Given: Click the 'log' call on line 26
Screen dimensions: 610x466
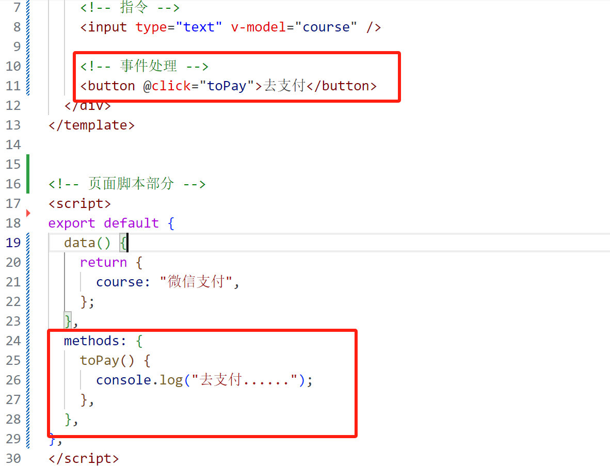Looking at the screenshot, I should 171,380.
